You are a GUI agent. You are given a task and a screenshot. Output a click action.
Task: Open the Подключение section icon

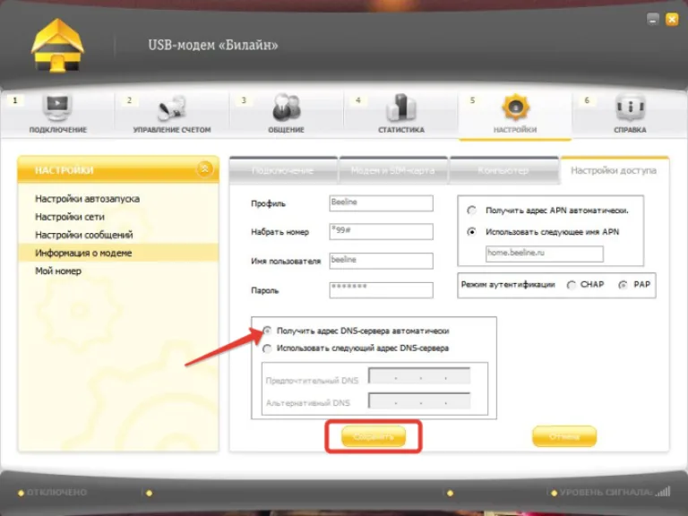[57, 107]
